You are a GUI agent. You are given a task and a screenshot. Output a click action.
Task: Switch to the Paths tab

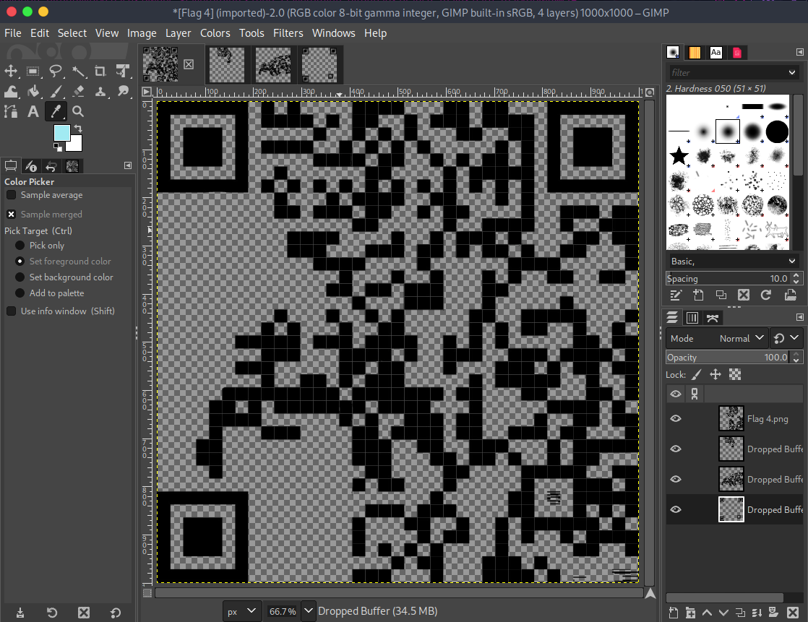pyautogui.click(x=713, y=318)
